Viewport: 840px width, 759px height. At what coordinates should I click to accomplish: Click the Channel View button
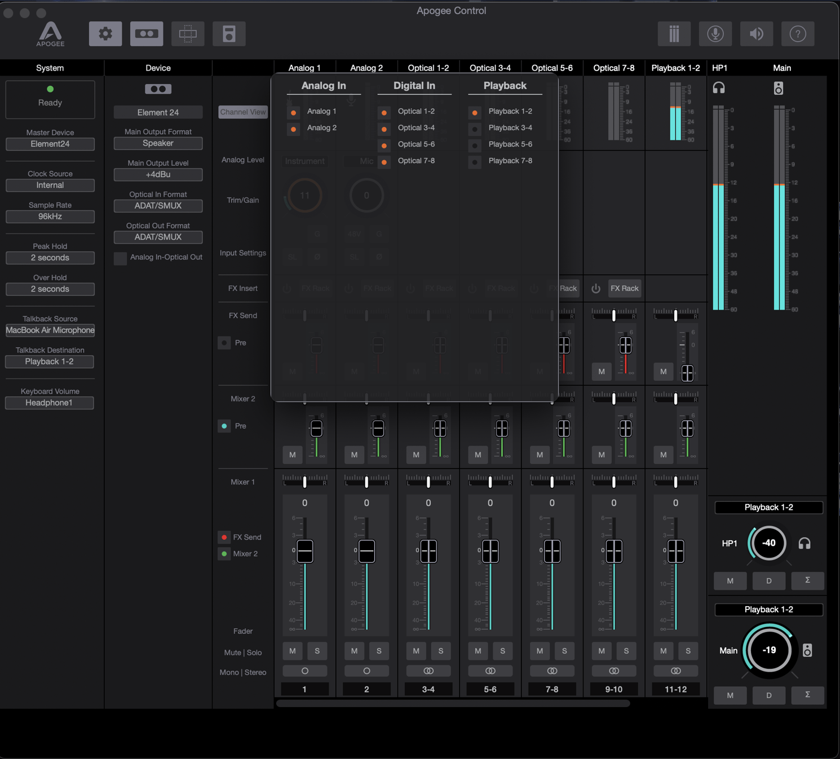[243, 112]
